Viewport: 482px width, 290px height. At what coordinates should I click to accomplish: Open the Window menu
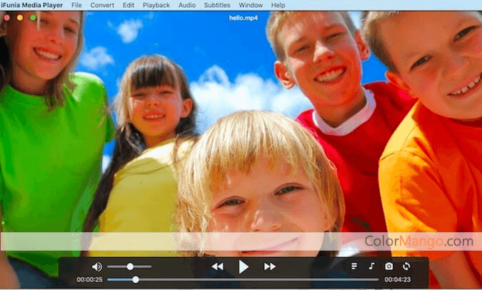(x=251, y=5)
